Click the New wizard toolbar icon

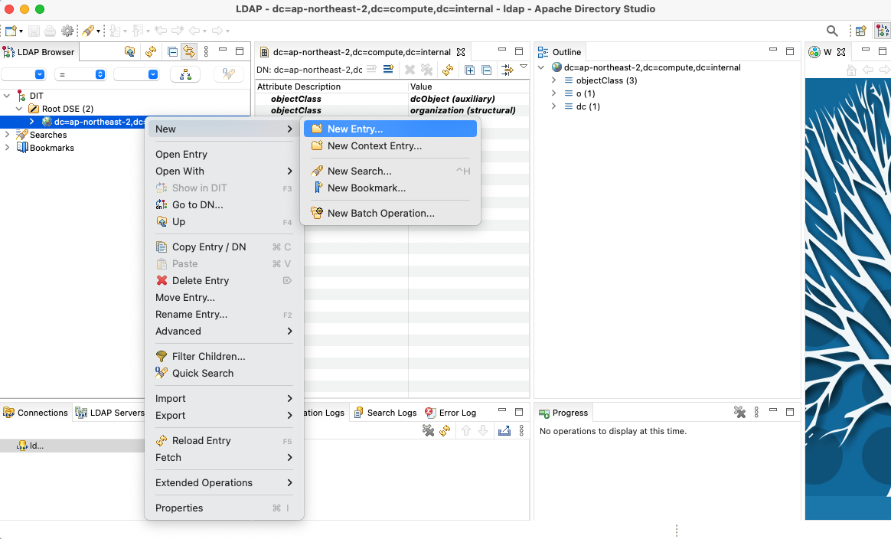pyautogui.click(x=11, y=31)
